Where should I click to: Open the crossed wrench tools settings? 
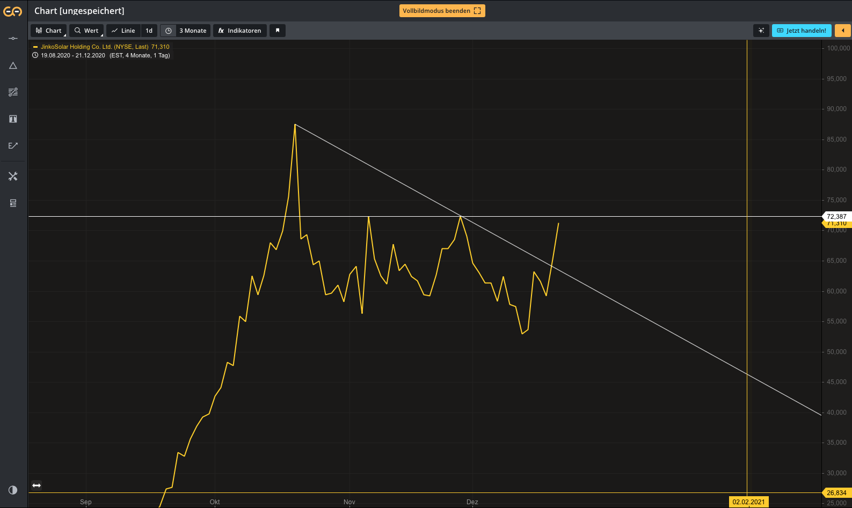[x=13, y=176]
